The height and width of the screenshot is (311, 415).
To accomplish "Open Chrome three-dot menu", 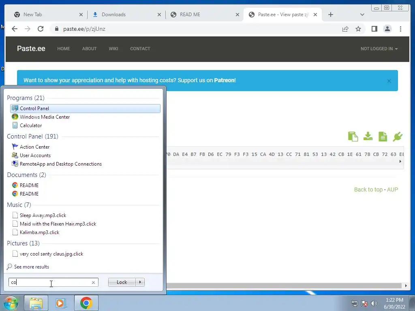I will point(400,29).
